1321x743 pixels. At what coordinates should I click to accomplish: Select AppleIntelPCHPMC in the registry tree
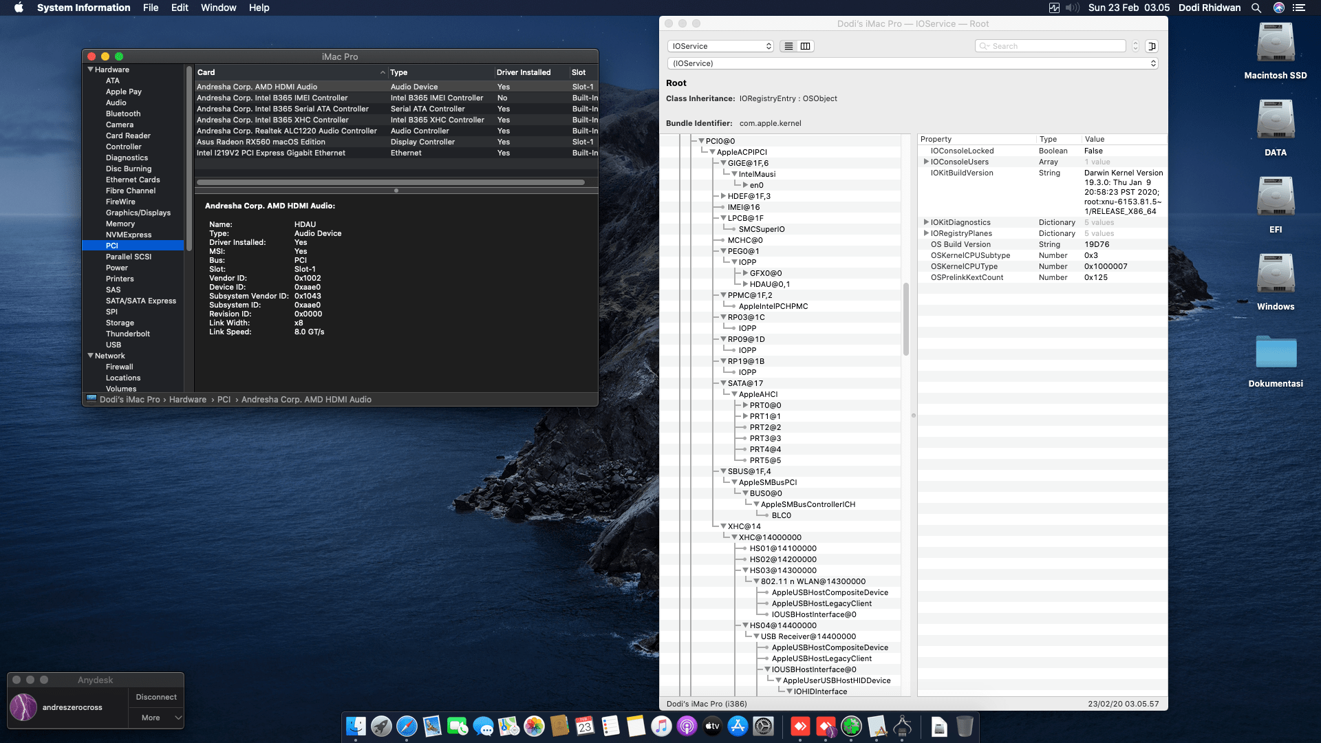coord(773,306)
